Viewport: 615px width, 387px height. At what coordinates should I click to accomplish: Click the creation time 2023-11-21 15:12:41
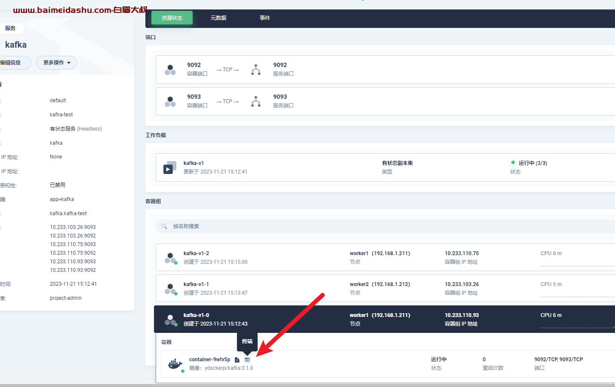coord(73,284)
